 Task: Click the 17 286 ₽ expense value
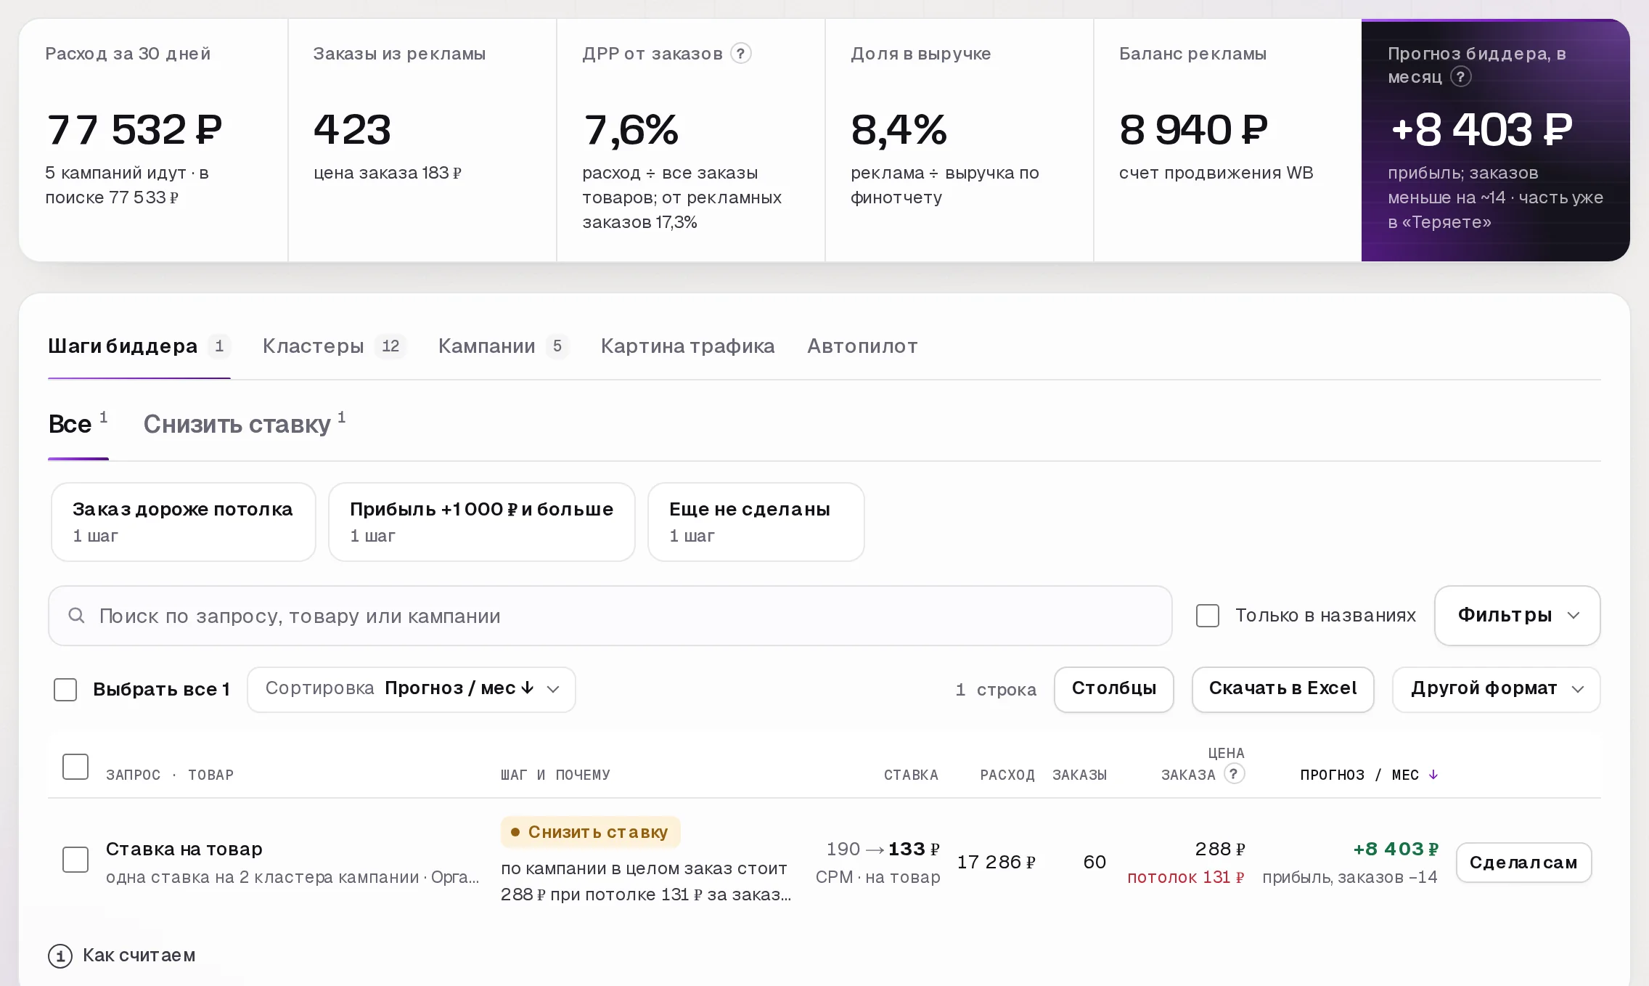[x=997, y=862]
